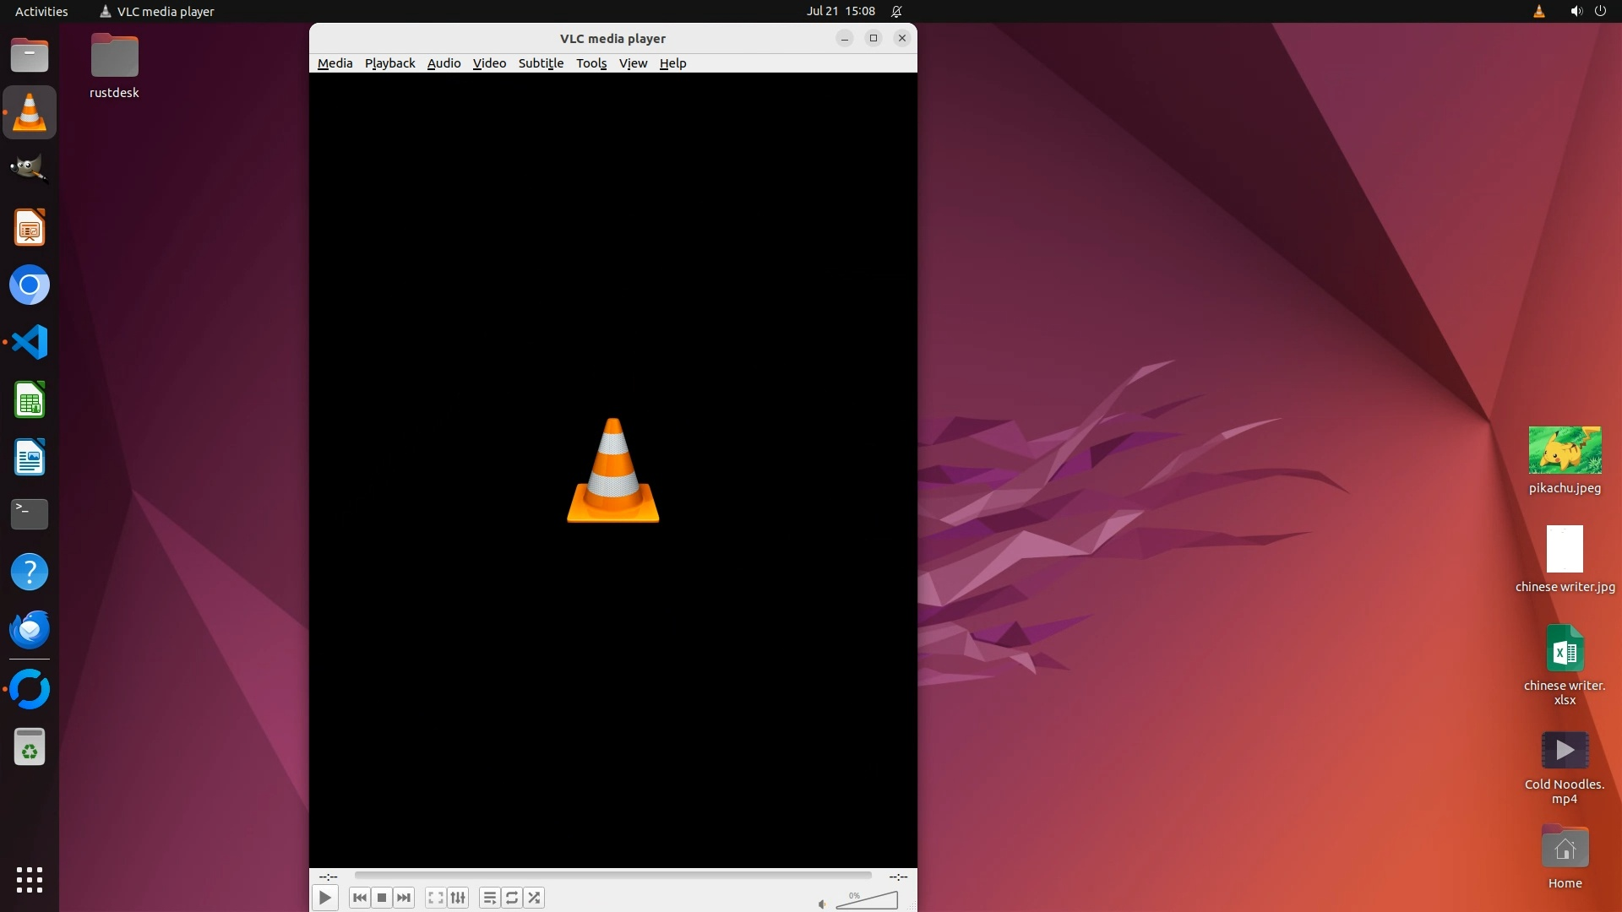Expand the Audio menu
This screenshot has width=1622, height=912.
coord(444,63)
